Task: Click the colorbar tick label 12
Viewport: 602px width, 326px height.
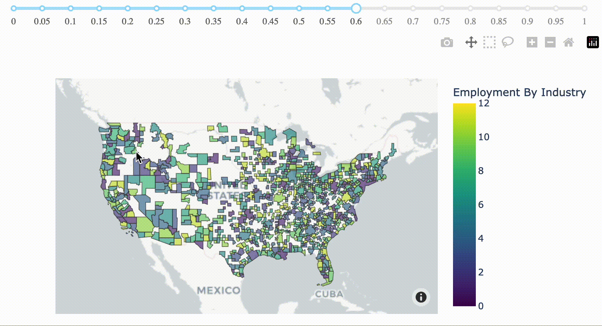Action: pos(484,103)
